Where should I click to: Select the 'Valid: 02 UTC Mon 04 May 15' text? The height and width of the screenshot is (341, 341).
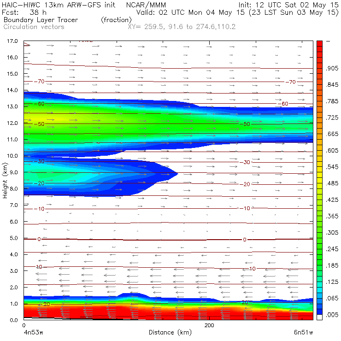[190, 12]
